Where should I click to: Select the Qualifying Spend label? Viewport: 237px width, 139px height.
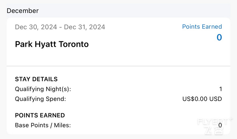(41, 99)
